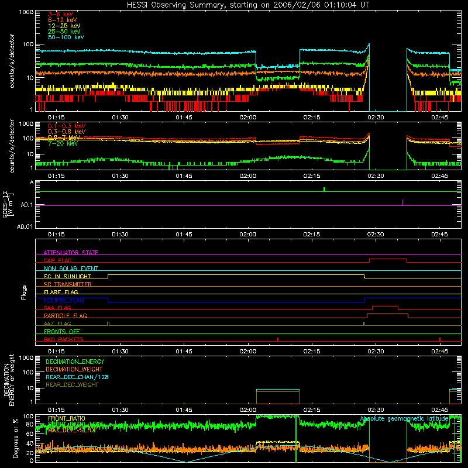Viewport: 468px width, 468px height.
Task: Select the ATTENUATOR_STATE flag label
Action: coord(71,253)
